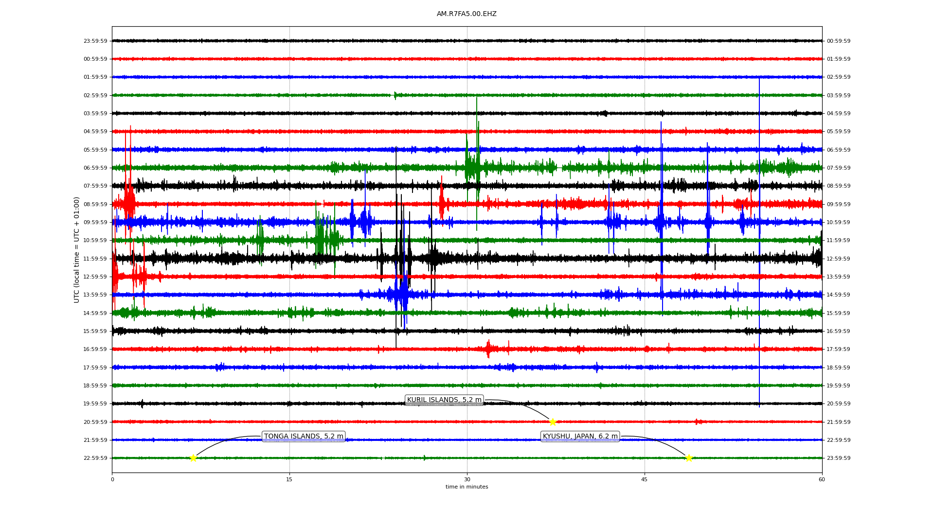This screenshot has height=525, width=934.
Task: Click the left axis label 08:59:59
Action: click(x=95, y=205)
